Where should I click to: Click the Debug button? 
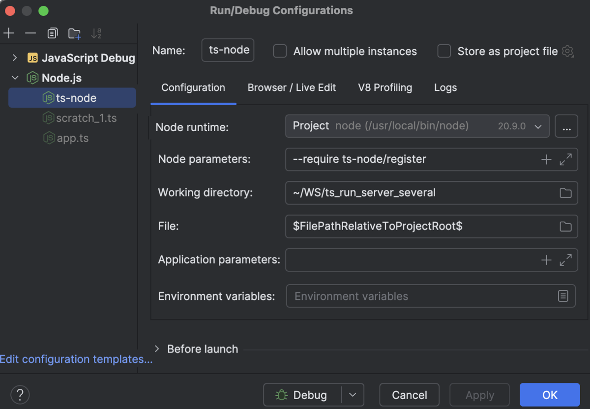pos(302,395)
